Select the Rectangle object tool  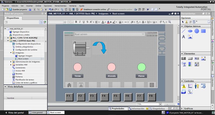point(203,31)
